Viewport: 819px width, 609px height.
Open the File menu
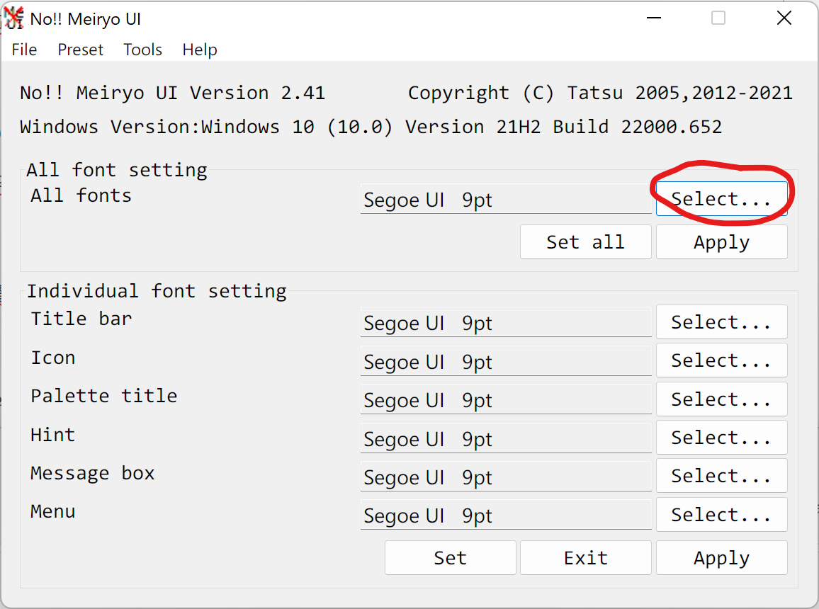(x=25, y=50)
